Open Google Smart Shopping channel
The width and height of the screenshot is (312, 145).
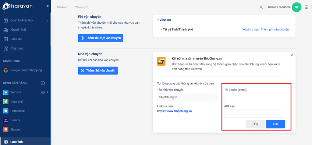tap(26, 70)
